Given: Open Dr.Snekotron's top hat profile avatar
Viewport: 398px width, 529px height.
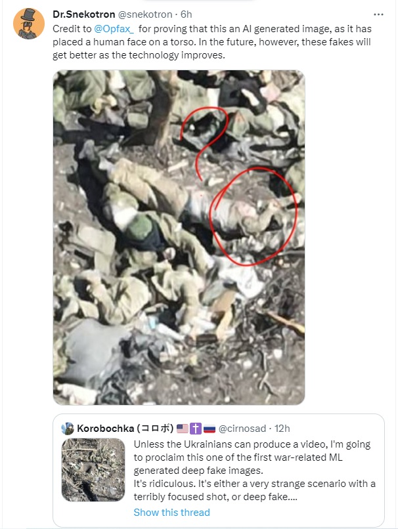Looking at the screenshot, I should [x=29, y=24].
